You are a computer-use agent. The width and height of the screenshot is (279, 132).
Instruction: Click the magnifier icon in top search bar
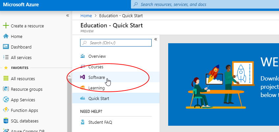click(x=136, y=4)
